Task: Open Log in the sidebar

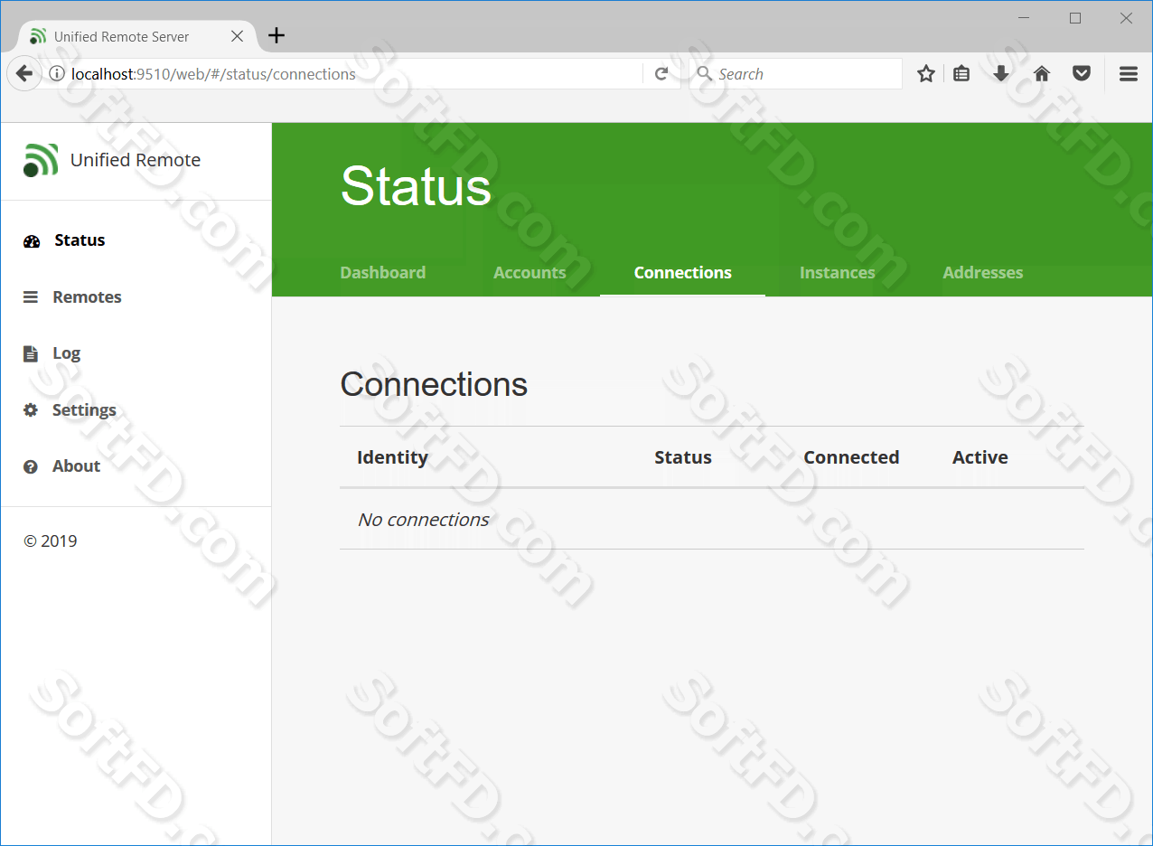Action: tap(66, 353)
